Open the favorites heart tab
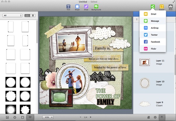 pos(30,117)
